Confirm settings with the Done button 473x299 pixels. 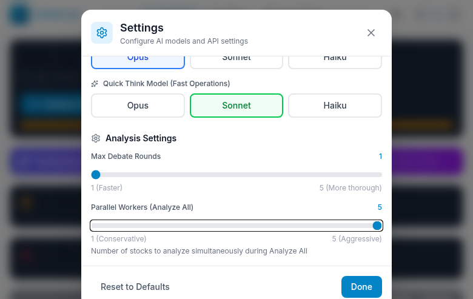pos(361,287)
